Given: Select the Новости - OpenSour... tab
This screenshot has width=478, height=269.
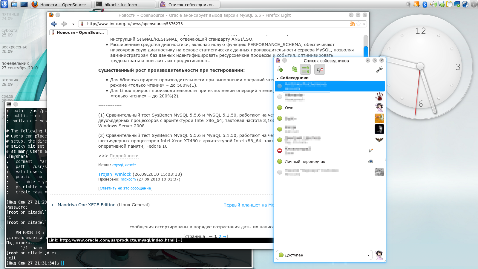Looking at the screenshot, I should [78, 32].
